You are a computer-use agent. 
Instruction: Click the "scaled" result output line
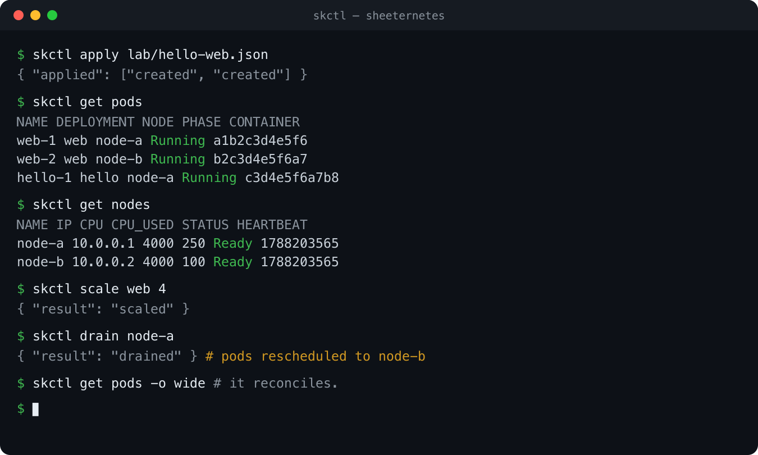pos(103,309)
